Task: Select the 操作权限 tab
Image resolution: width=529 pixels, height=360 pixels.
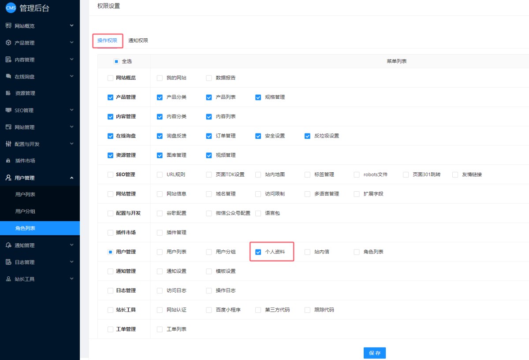Action: 107,41
